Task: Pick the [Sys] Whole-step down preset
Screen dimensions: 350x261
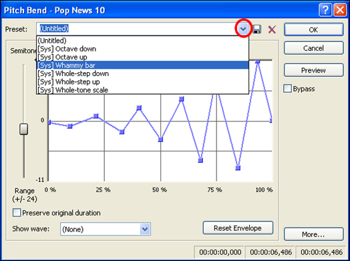Action: (142, 73)
